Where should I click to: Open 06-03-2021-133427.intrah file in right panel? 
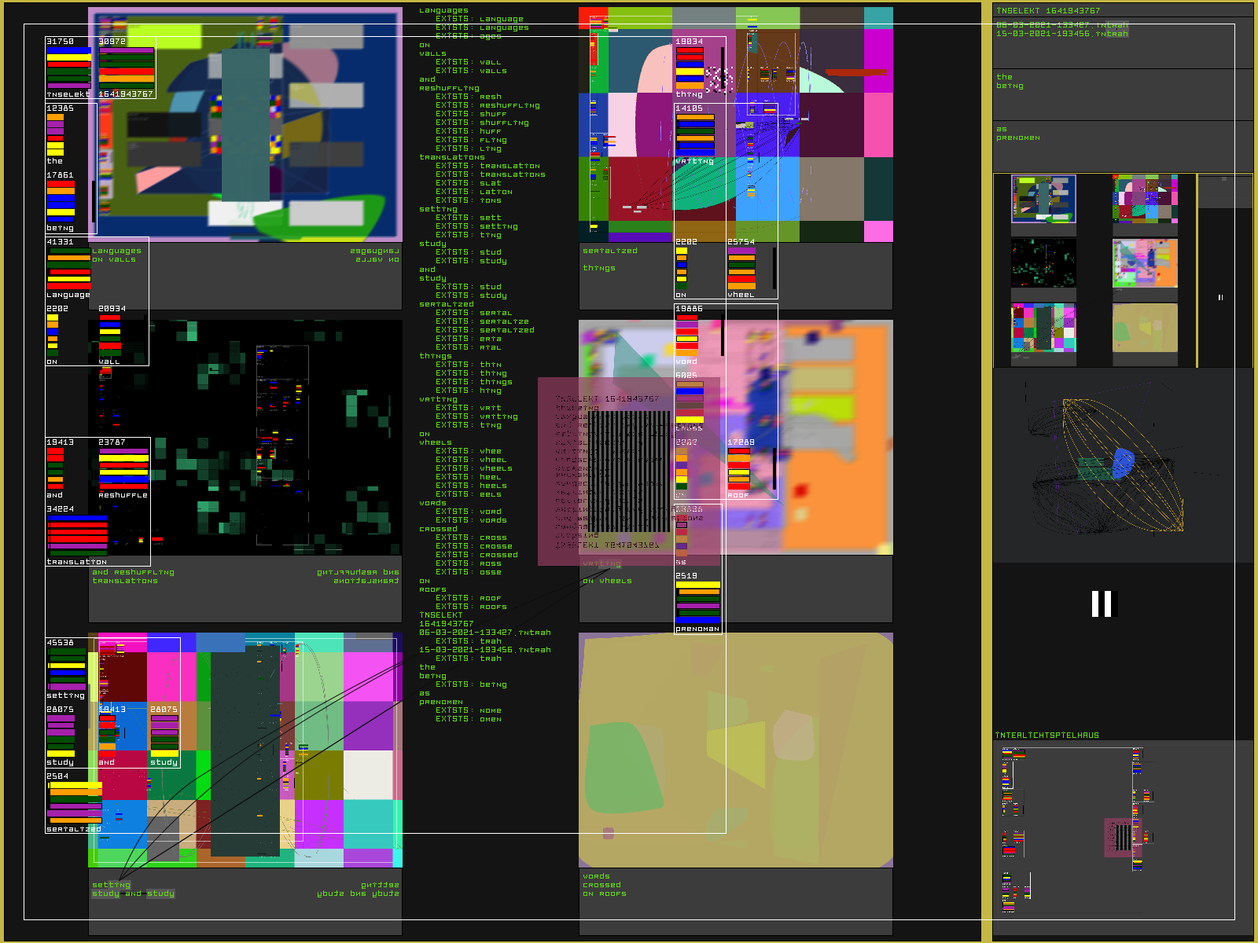[1061, 25]
